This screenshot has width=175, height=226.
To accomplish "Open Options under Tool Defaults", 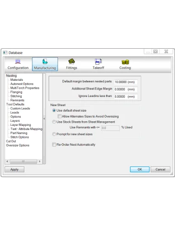I will 16,117.
